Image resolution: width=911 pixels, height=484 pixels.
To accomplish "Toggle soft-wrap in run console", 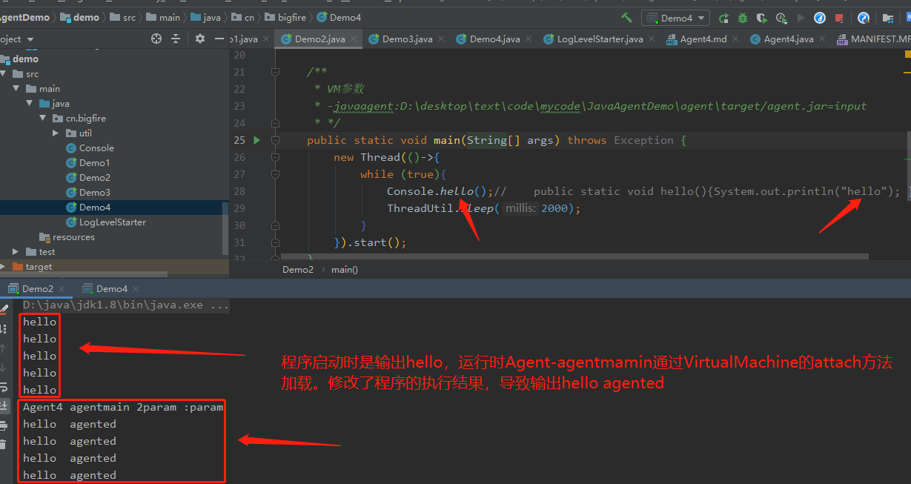I will 4,387.
